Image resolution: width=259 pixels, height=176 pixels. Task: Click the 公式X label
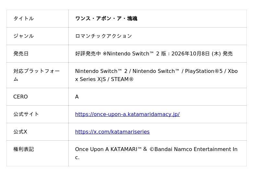(x=20, y=132)
